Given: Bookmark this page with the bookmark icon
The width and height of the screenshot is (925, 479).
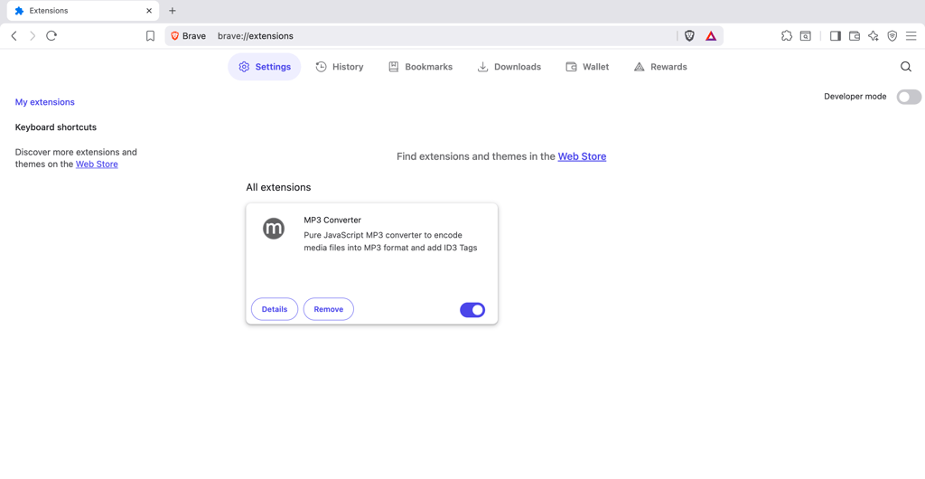Looking at the screenshot, I should pos(151,36).
